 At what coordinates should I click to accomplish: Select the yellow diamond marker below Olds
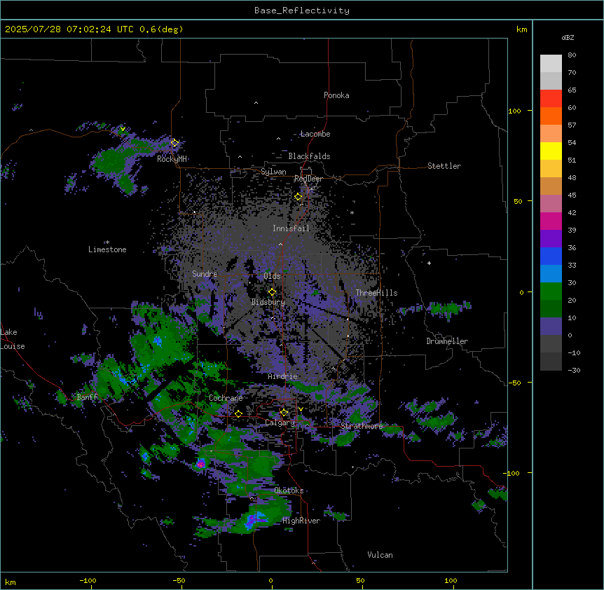272,292
